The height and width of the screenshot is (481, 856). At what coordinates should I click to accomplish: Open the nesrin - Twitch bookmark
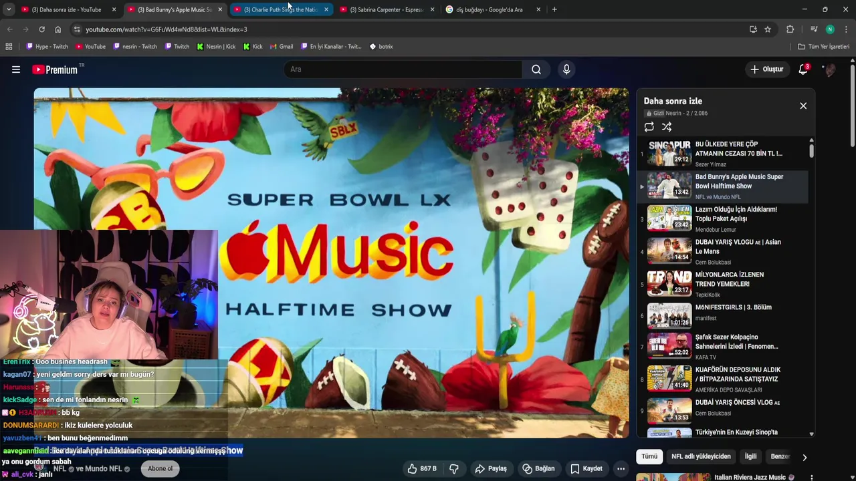[135, 47]
